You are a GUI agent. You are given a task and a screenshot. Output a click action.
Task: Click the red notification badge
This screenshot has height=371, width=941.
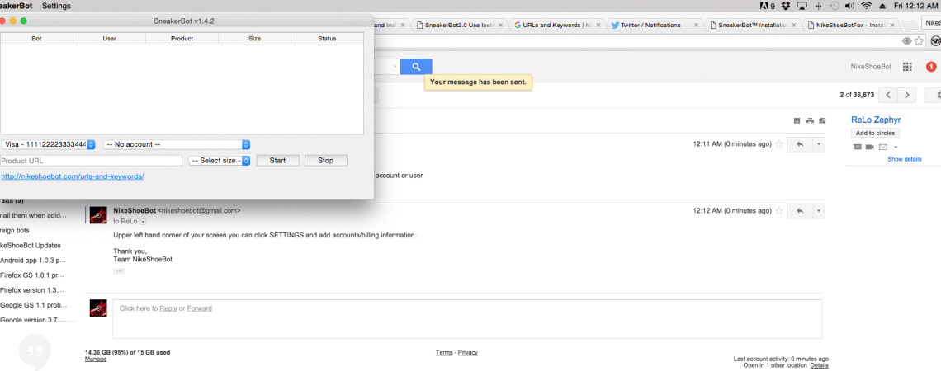coord(932,67)
